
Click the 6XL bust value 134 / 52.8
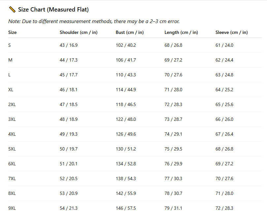(126, 164)
